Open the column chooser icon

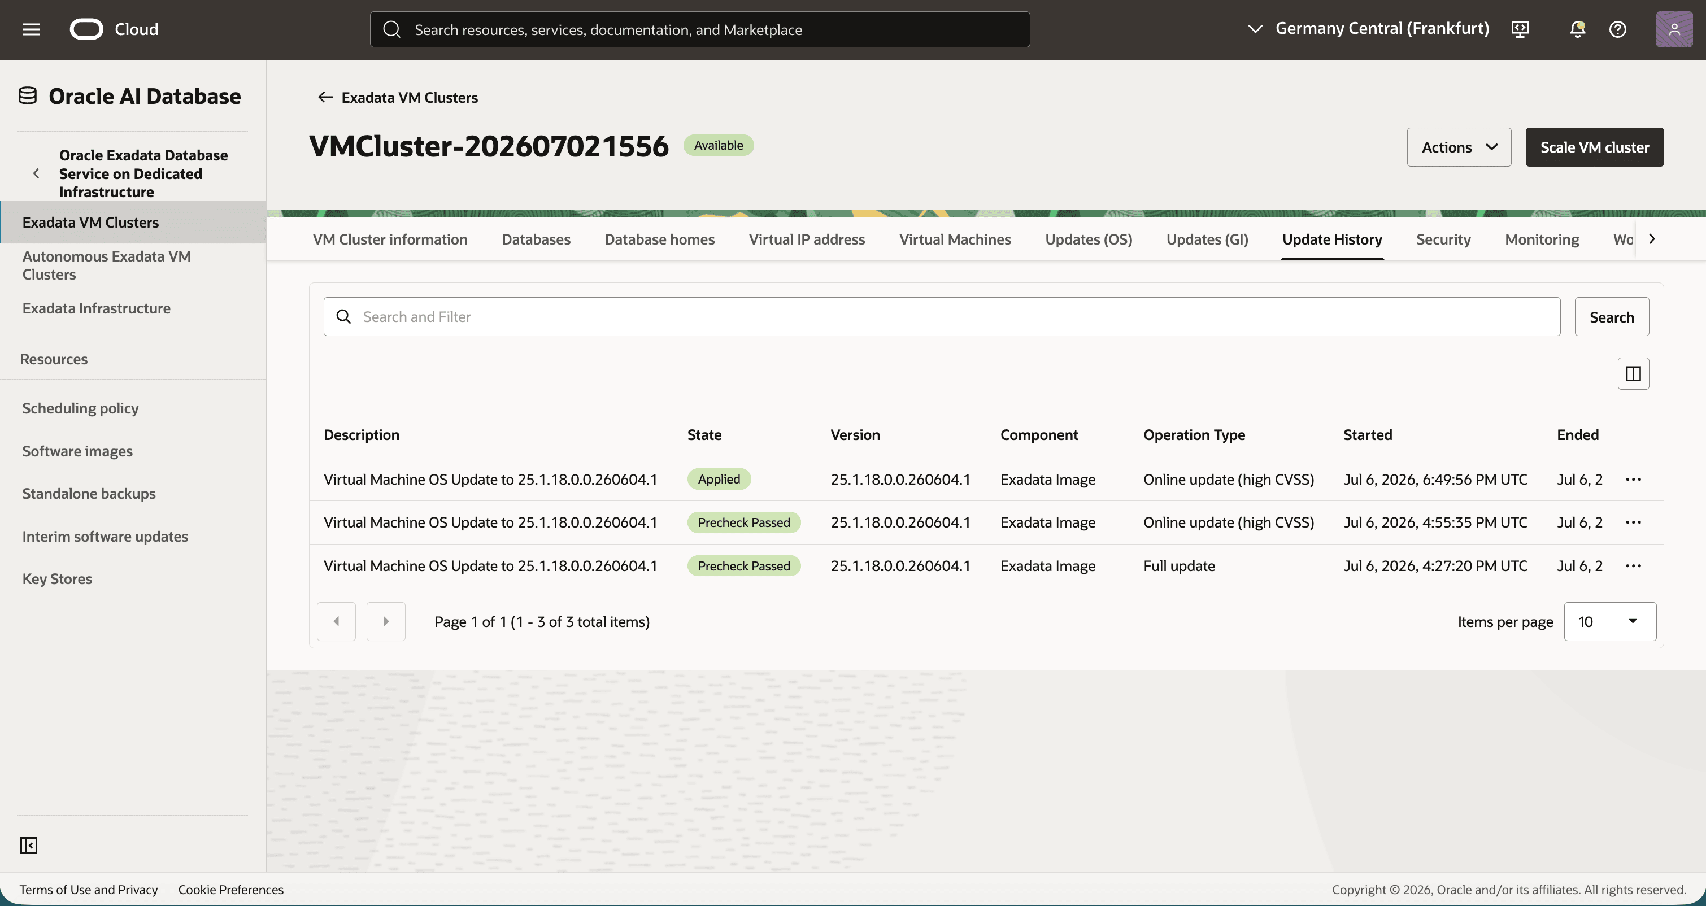[x=1633, y=373]
